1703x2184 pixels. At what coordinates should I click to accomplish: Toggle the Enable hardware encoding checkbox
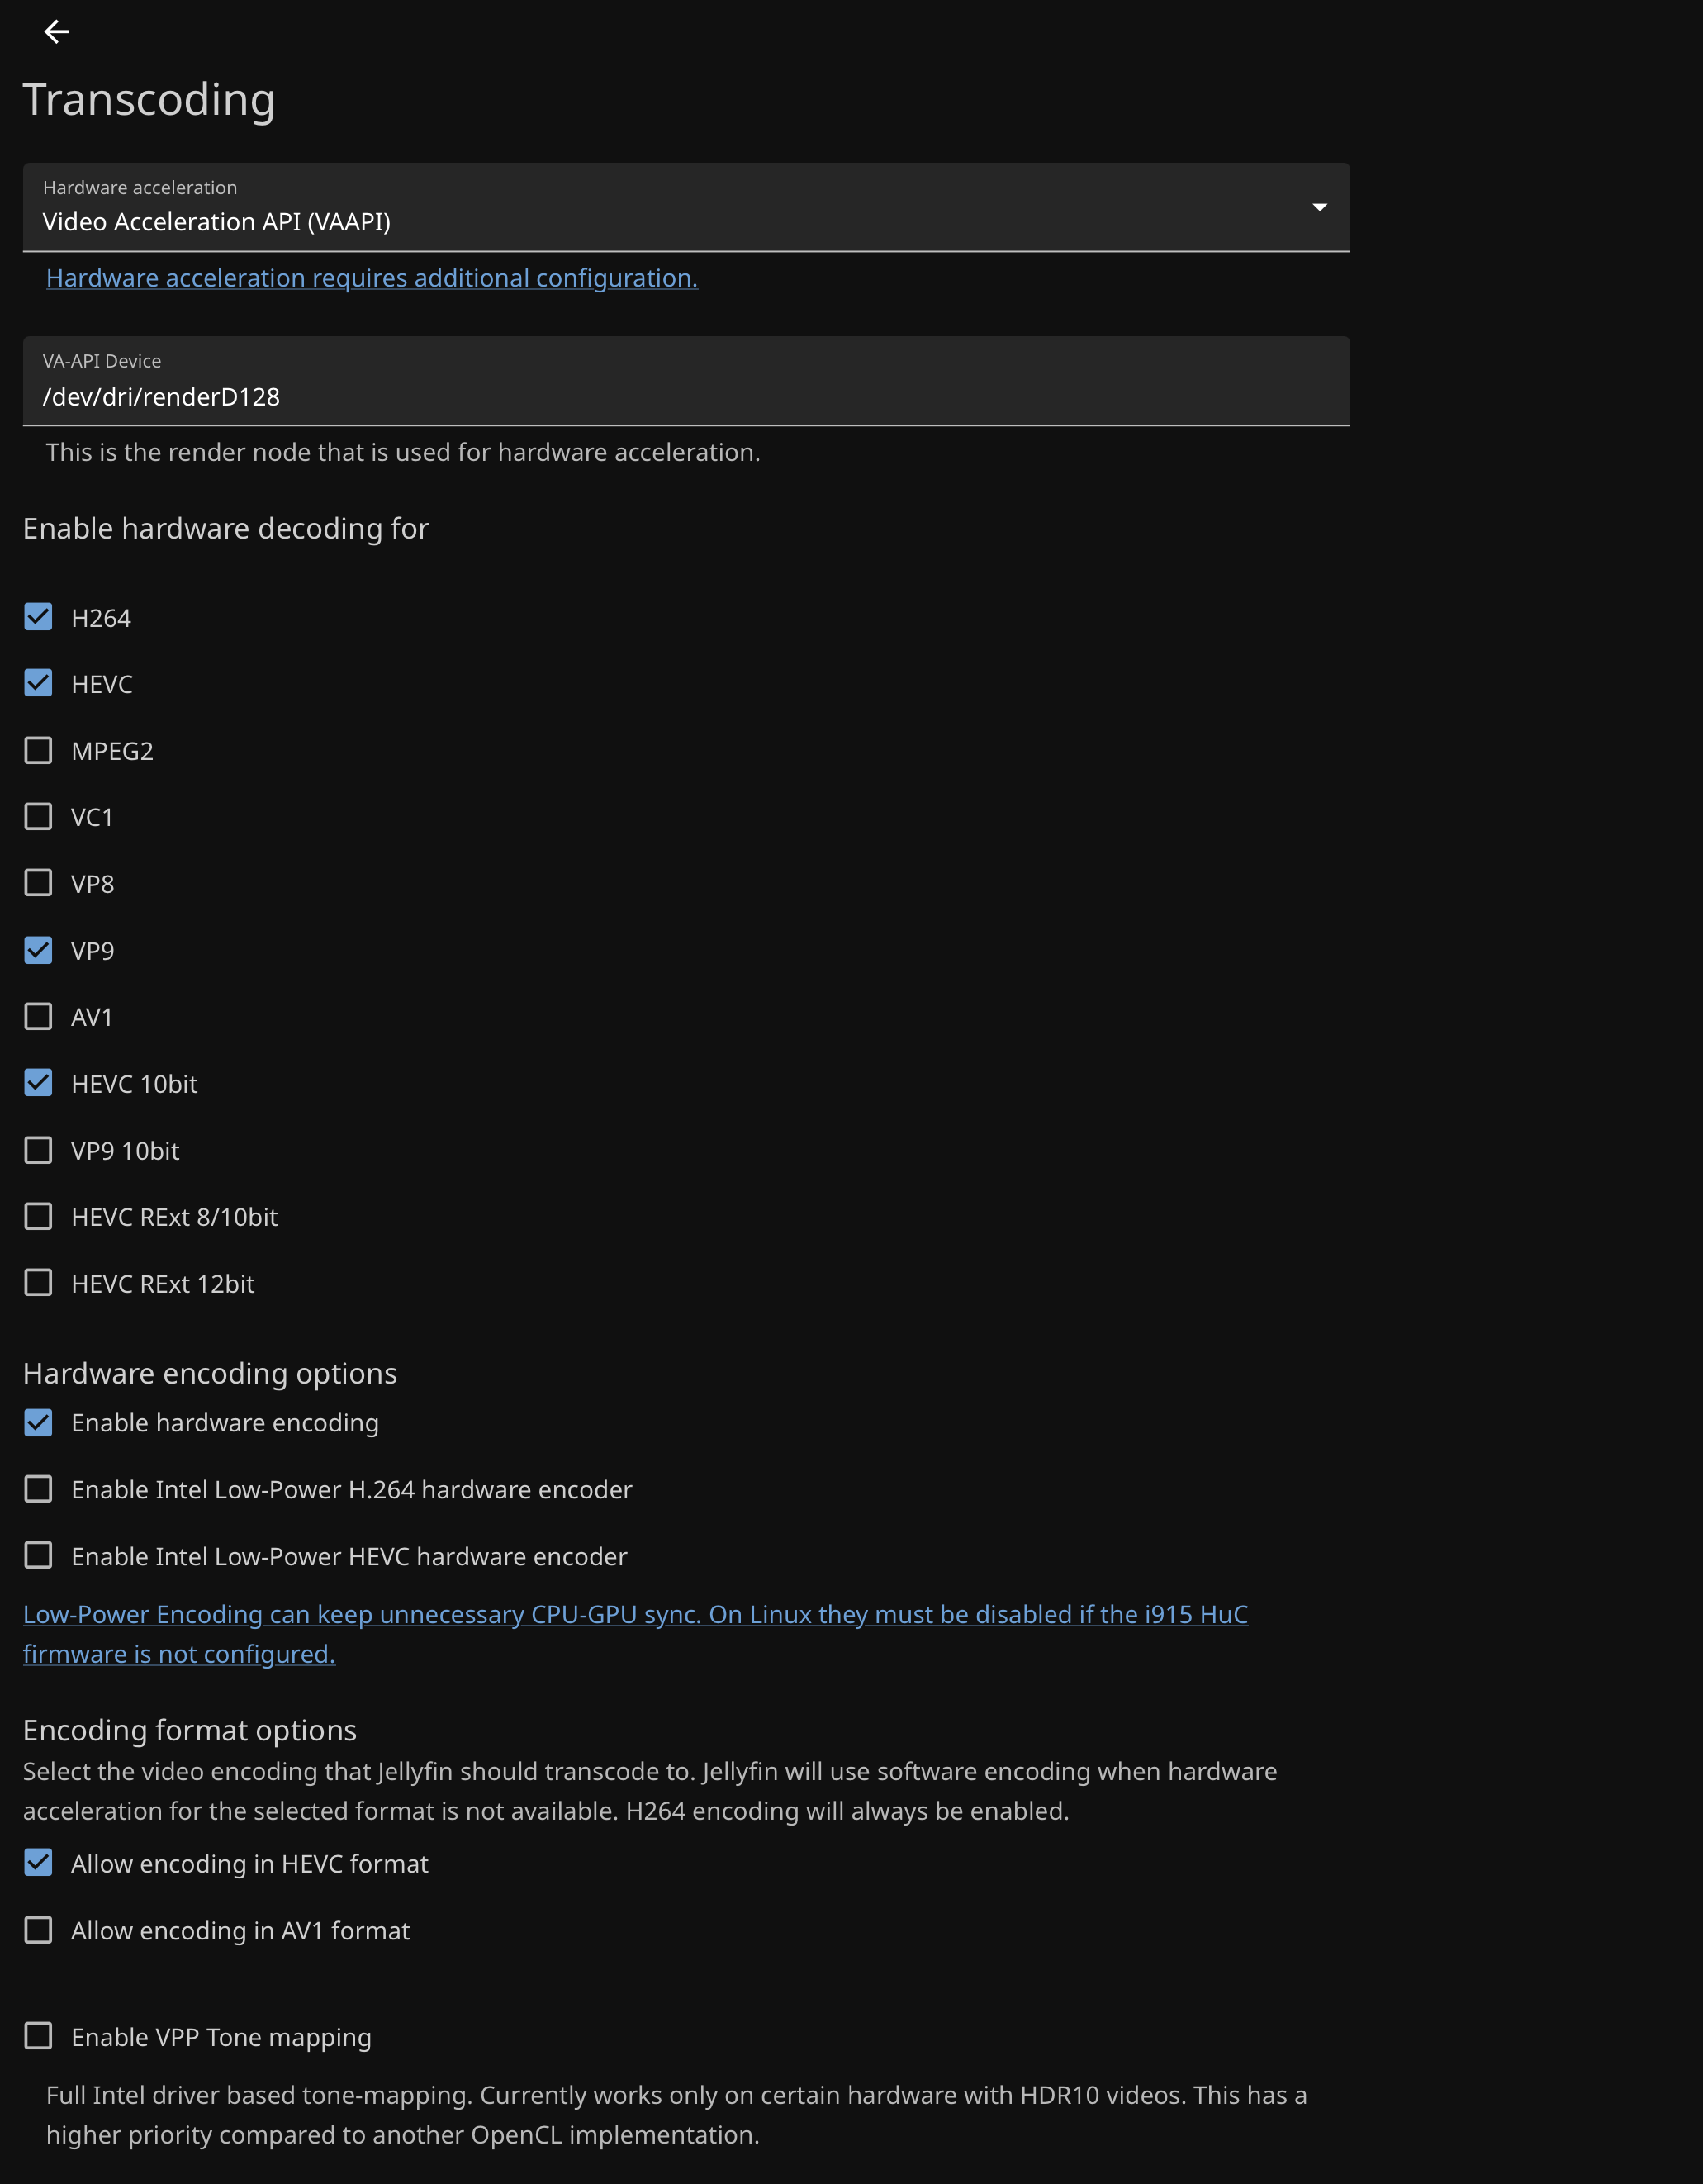[38, 1423]
